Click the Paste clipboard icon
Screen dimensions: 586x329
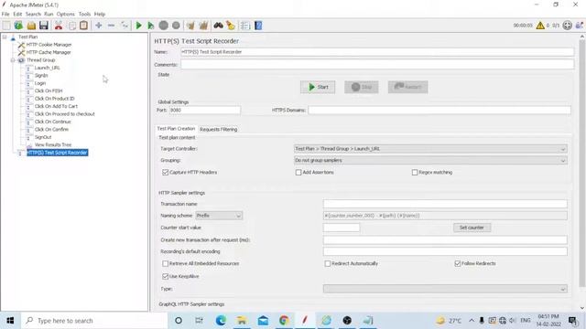[84, 26]
